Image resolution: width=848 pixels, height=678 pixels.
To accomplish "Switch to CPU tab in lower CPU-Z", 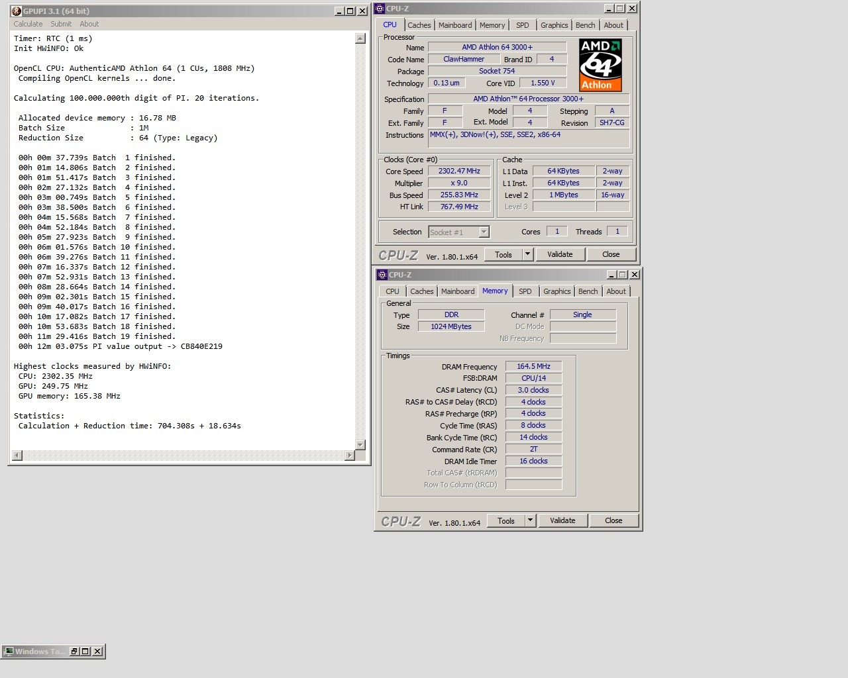I will point(393,291).
